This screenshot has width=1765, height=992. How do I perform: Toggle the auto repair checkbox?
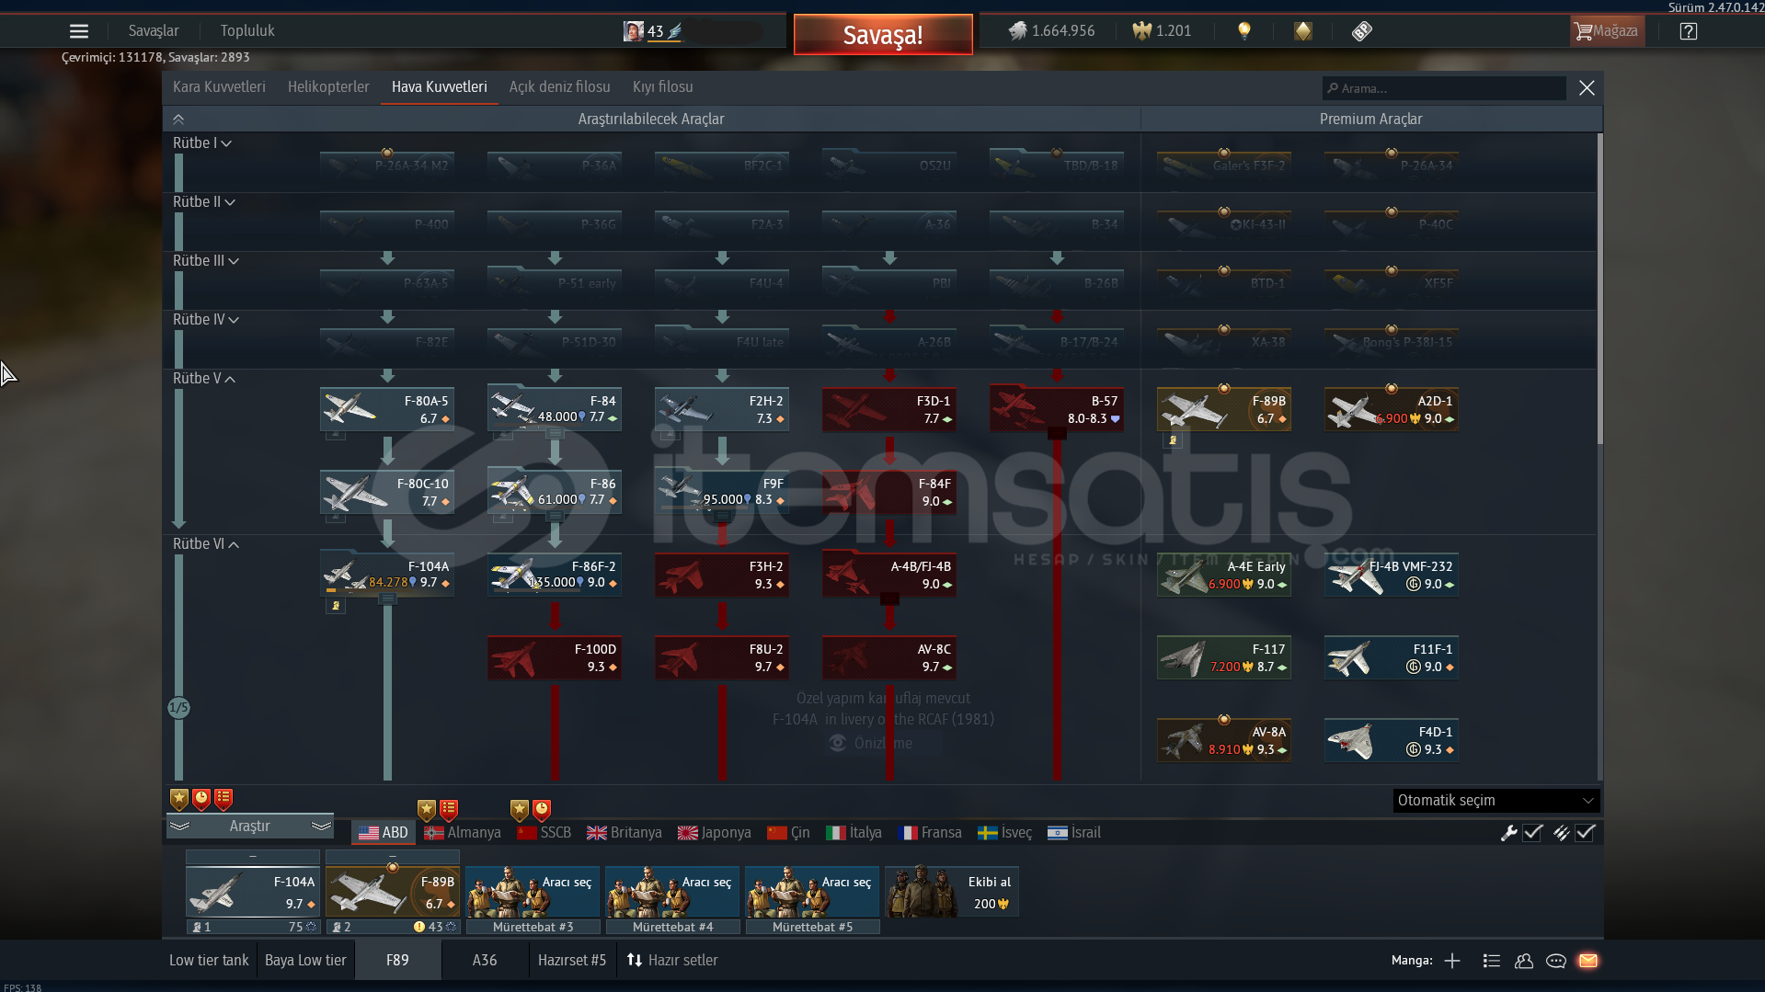(1532, 833)
